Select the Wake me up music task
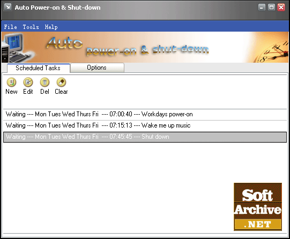Viewport: 290px width, 239px height. click(x=145, y=126)
